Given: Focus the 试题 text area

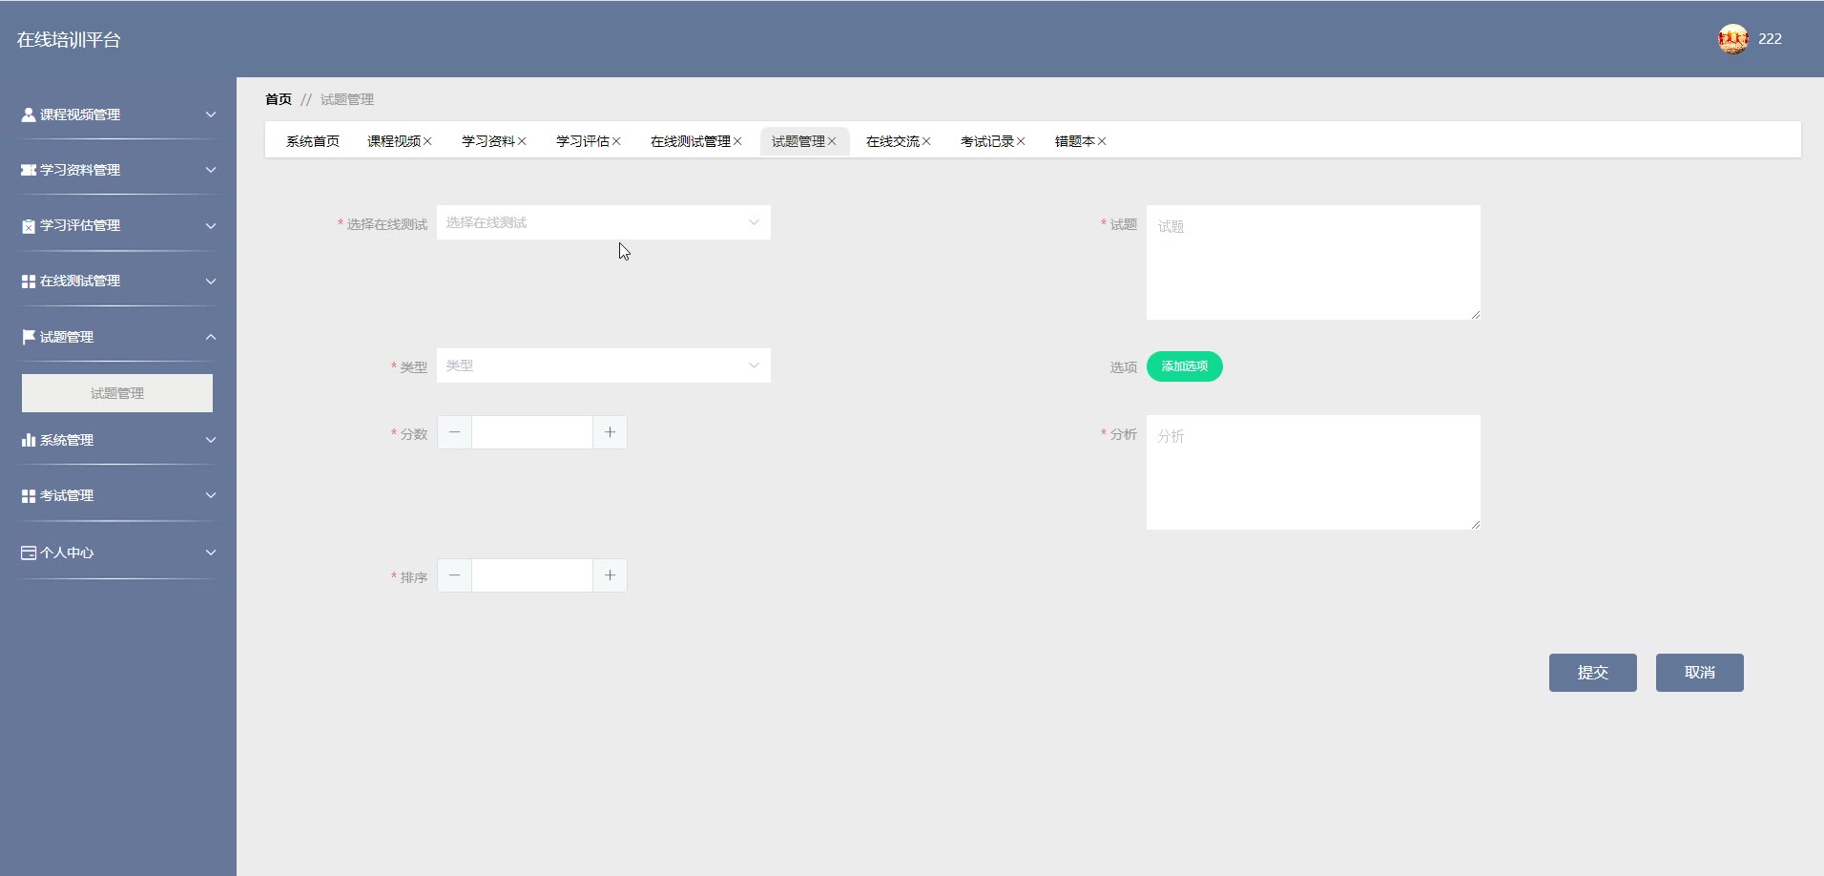Looking at the screenshot, I should tap(1314, 262).
